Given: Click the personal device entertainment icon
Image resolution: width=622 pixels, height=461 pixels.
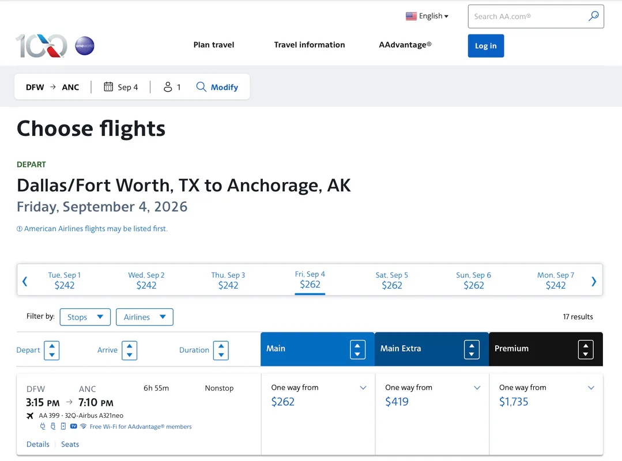Looking at the screenshot, I should [x=63, y=426].
